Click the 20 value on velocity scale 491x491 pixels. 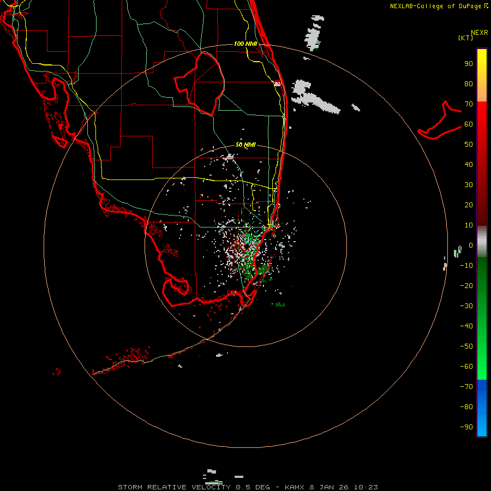[x=469, y=205]
